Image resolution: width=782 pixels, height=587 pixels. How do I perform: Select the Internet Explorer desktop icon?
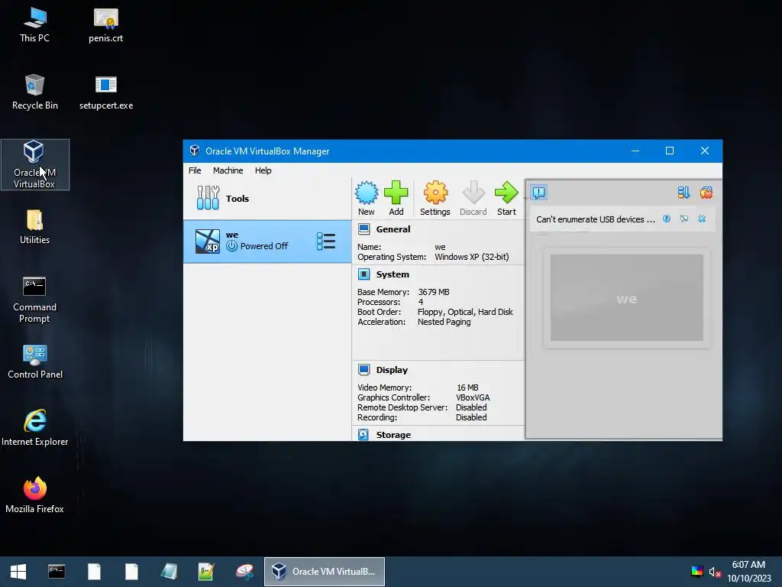(35, 428)
